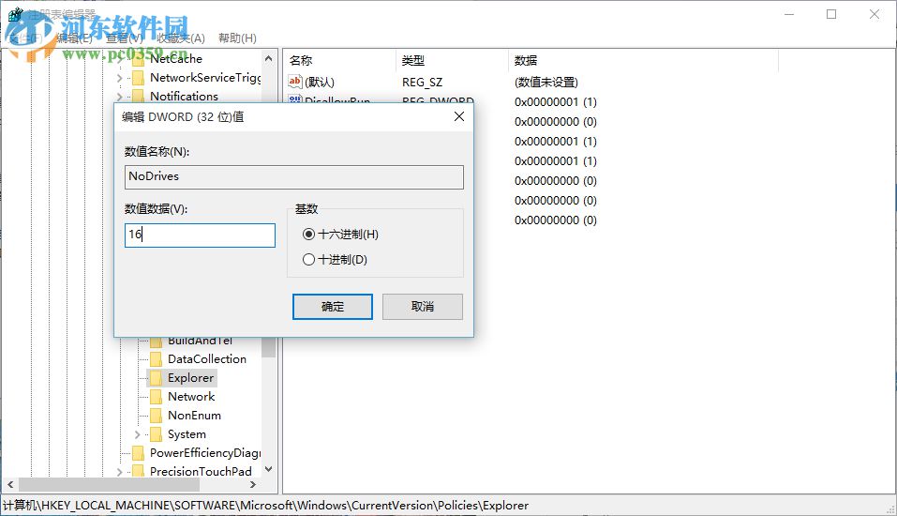Click the (数值未设置) data cell
Image resolution: width=897 pixels, height=516 pixels.
(x=546, y=83)
